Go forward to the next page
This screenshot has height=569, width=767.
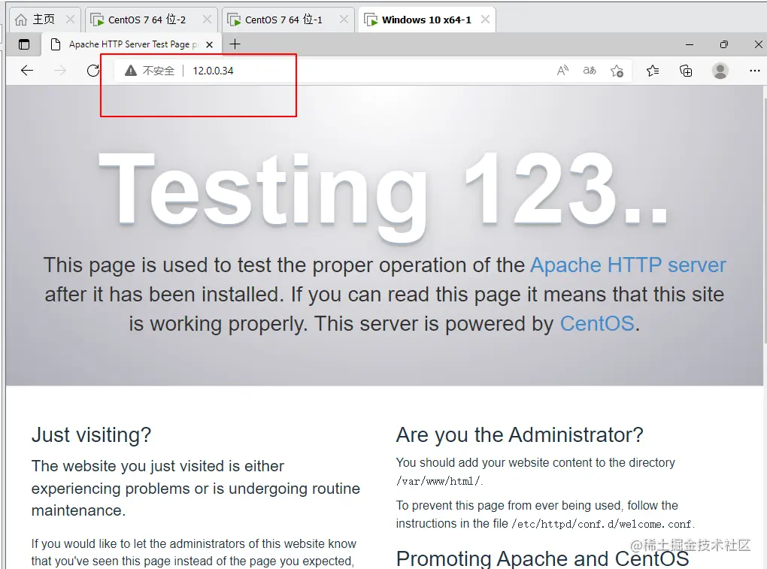point(60,71)
